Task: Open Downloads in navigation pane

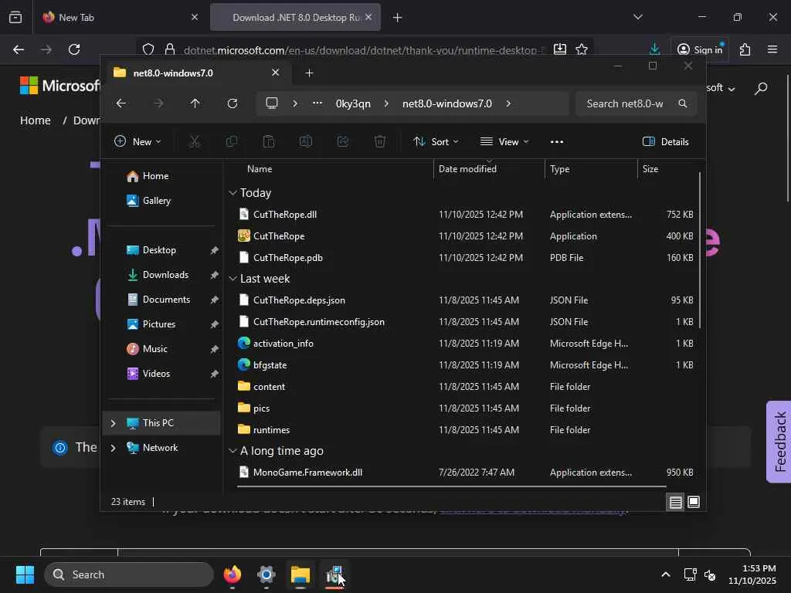Action: click(x=165, y=275)
